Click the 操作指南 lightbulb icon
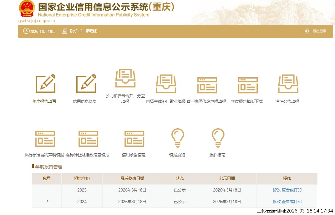Viewport: 335px width, 215px height. click(x=218, y=138)
